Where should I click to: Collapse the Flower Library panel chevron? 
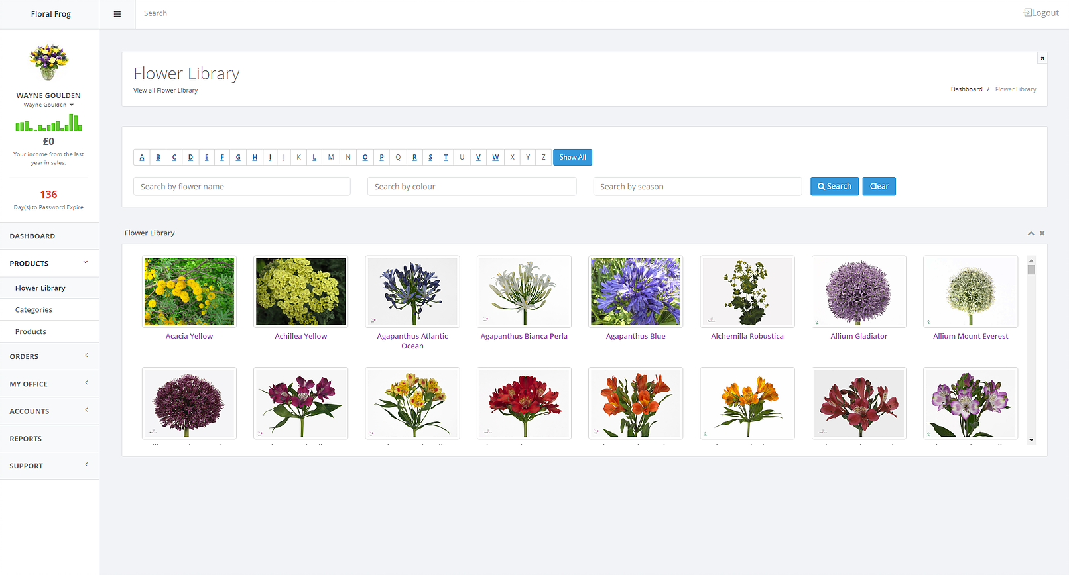[x=1031, y=233]
